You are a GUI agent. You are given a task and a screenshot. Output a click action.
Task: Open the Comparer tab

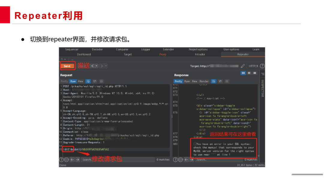tap(122, 49)
